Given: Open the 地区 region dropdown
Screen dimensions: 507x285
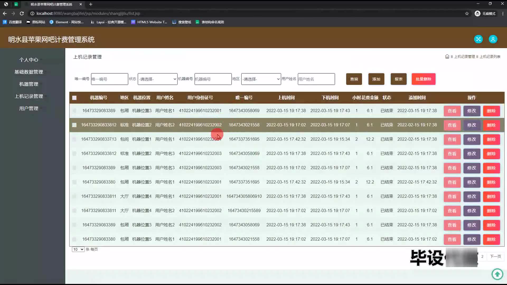Looking at the screenshot, I should (261, 79).
